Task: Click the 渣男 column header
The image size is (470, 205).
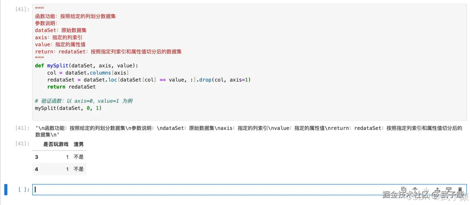Action: 79,144
